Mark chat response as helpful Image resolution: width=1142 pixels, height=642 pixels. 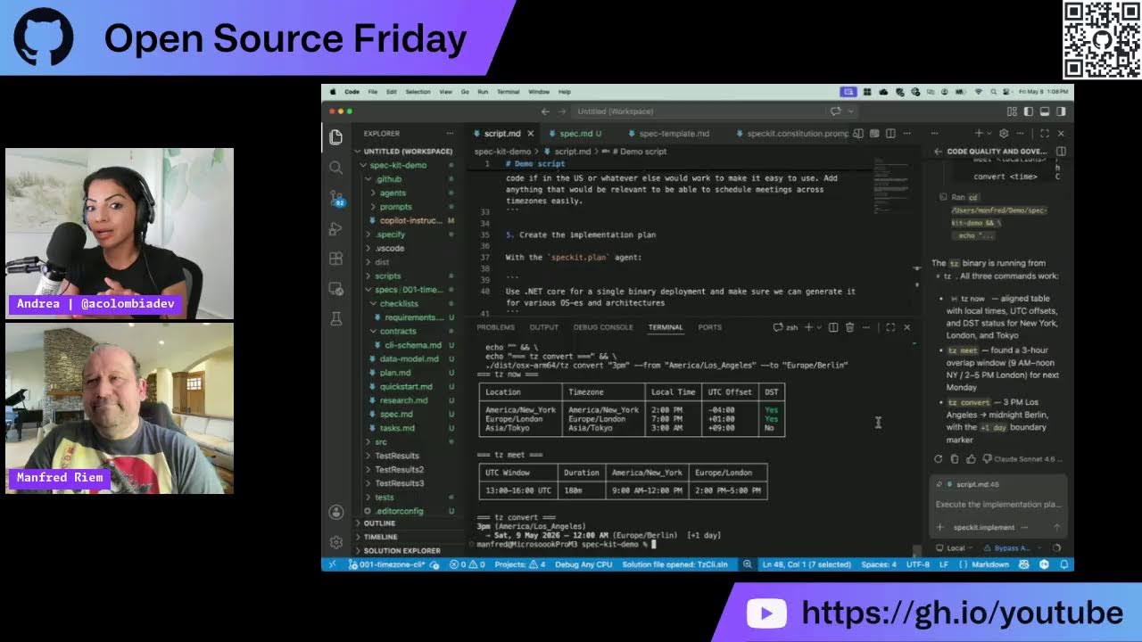[x=971, y=459]
